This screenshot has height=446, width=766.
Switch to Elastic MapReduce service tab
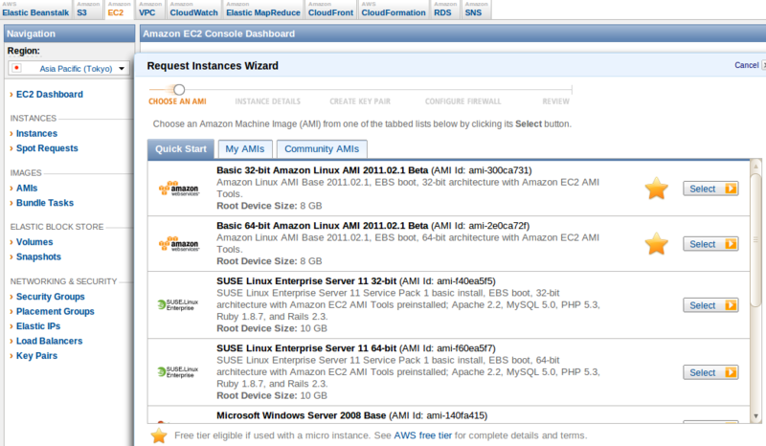pyautogui.click(x=262, y=10)
